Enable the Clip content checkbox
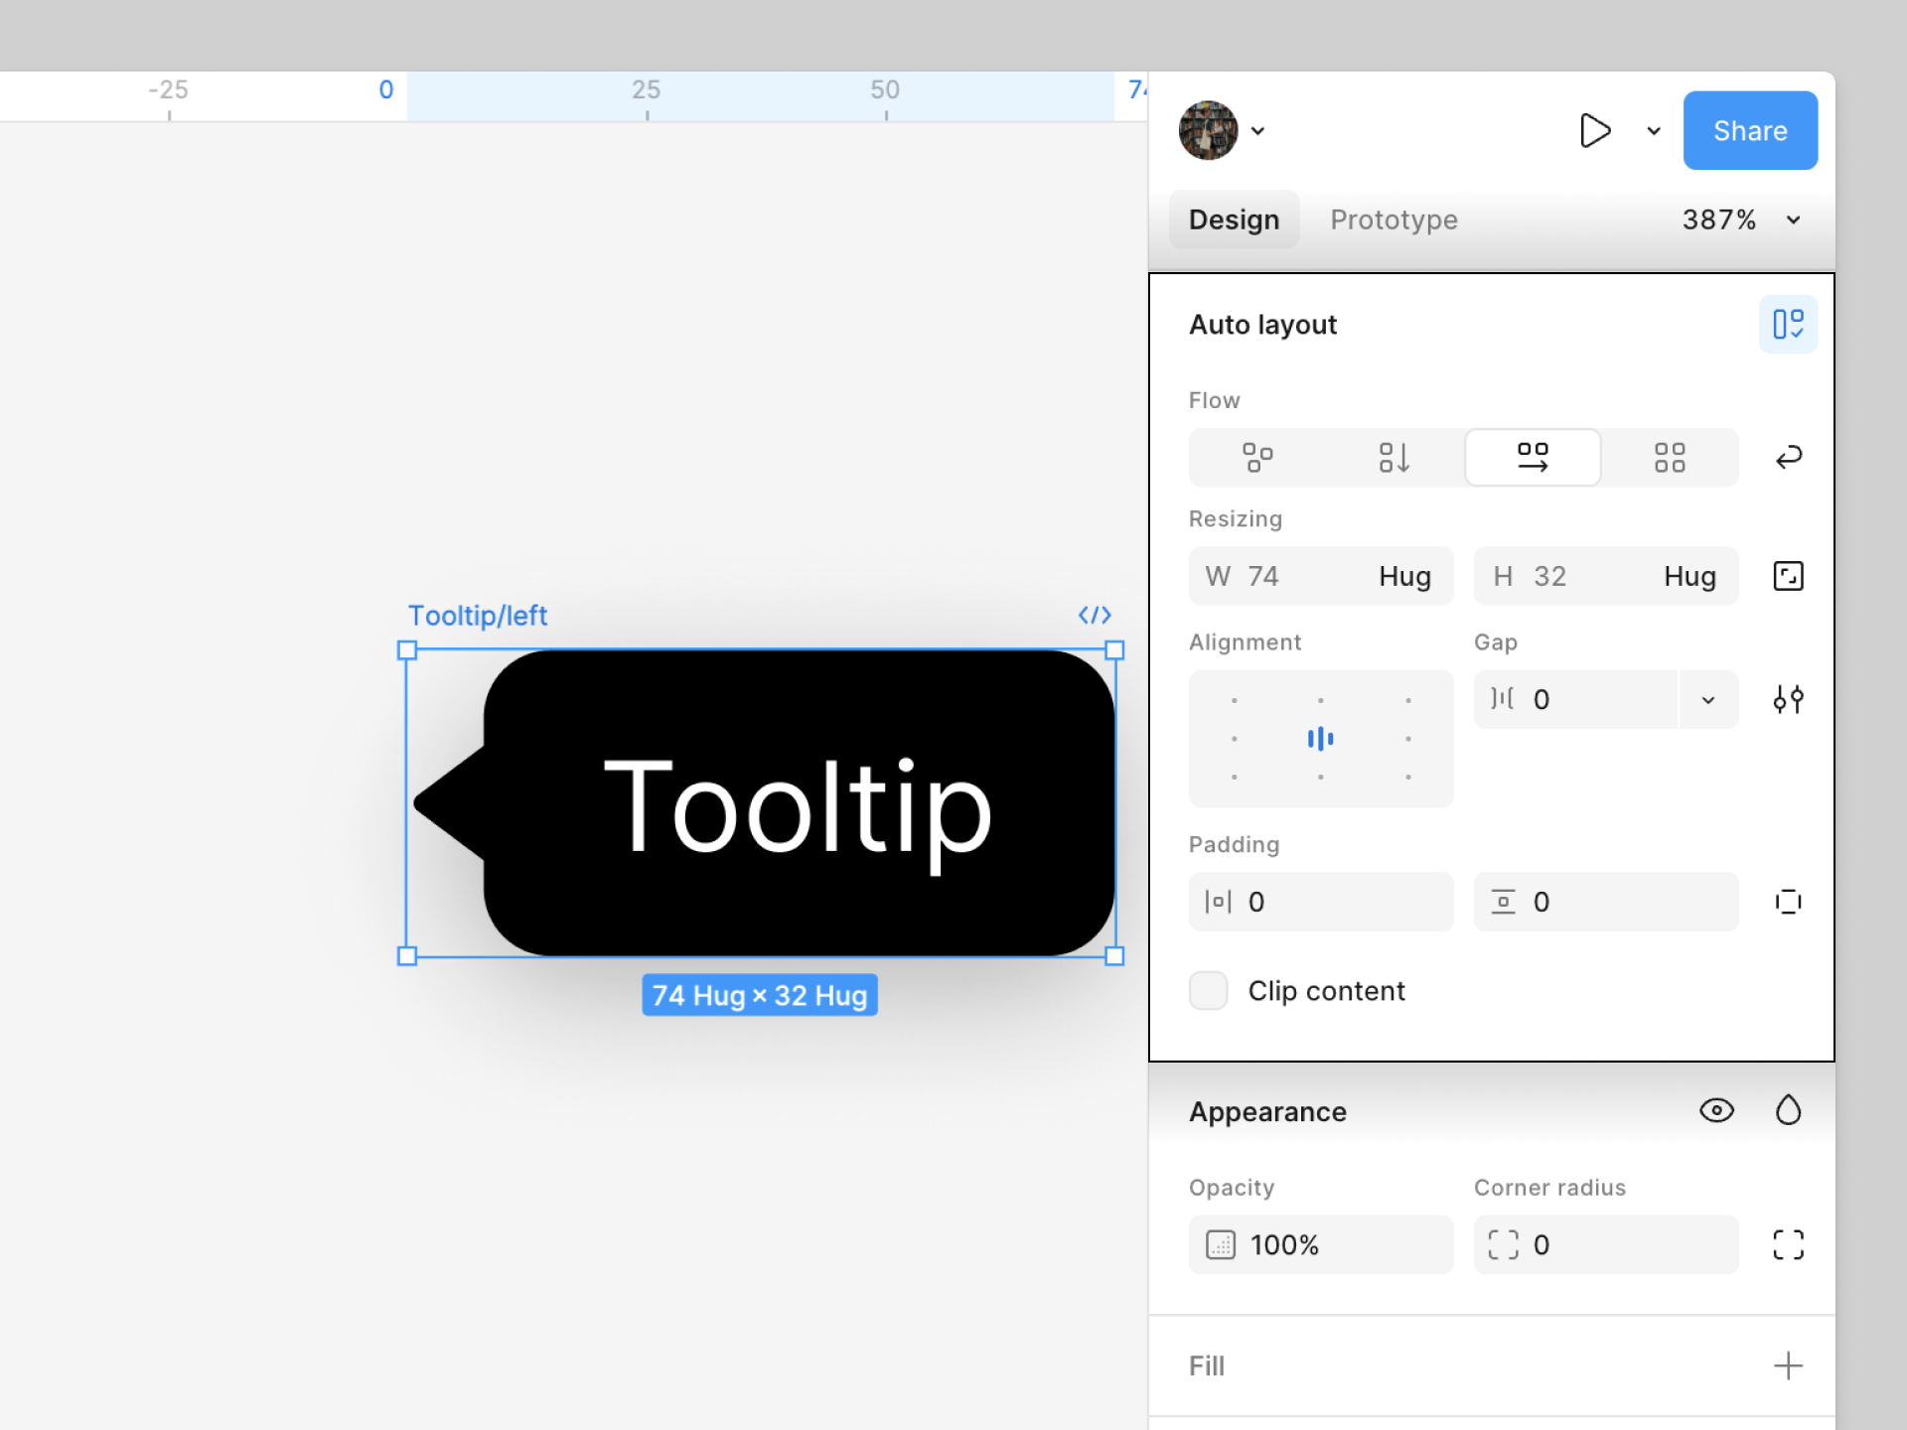This screenshot has height=1430, width=1907. pyautogui.click(x=1209, y=991)
